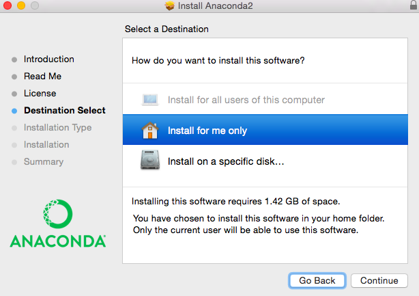Click the yellow minimize window button
This screenshot has height=296, width=419.
click(x=21, y=5)
